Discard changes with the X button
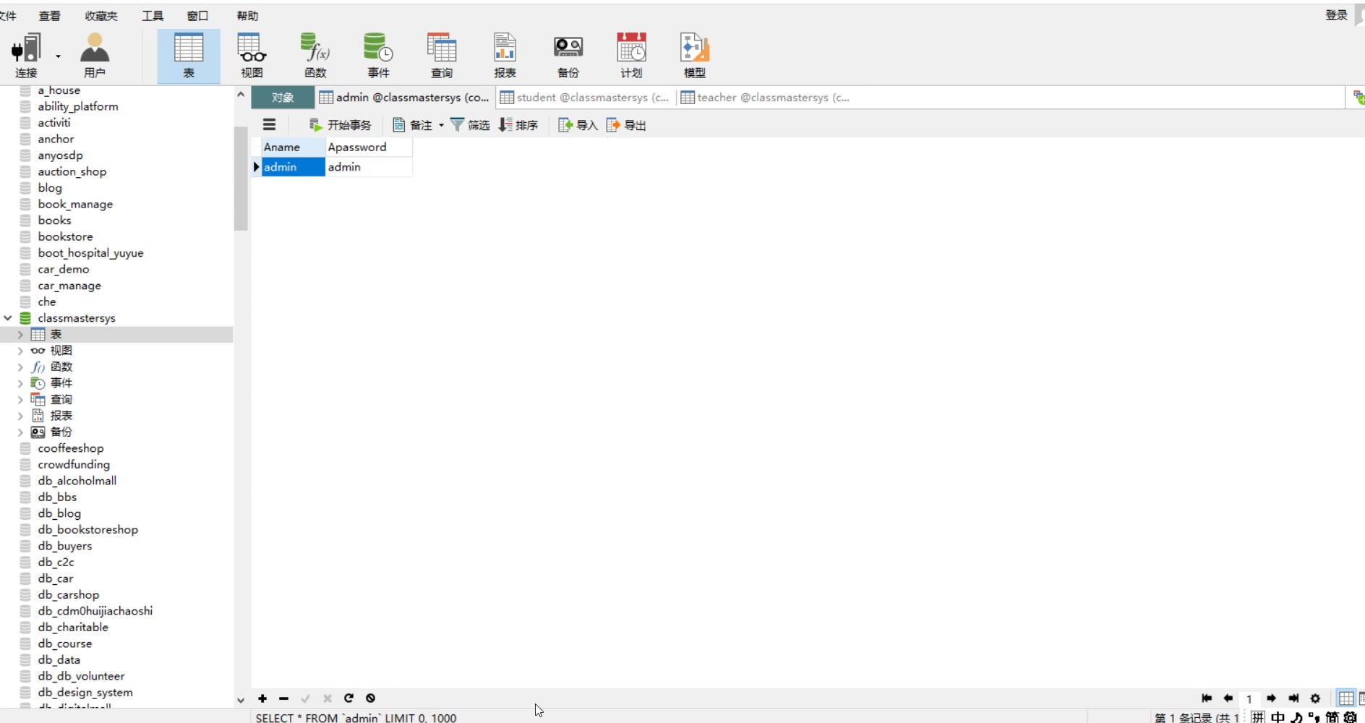The height and width of the screenshot is (723, 1365). point(327,698)
